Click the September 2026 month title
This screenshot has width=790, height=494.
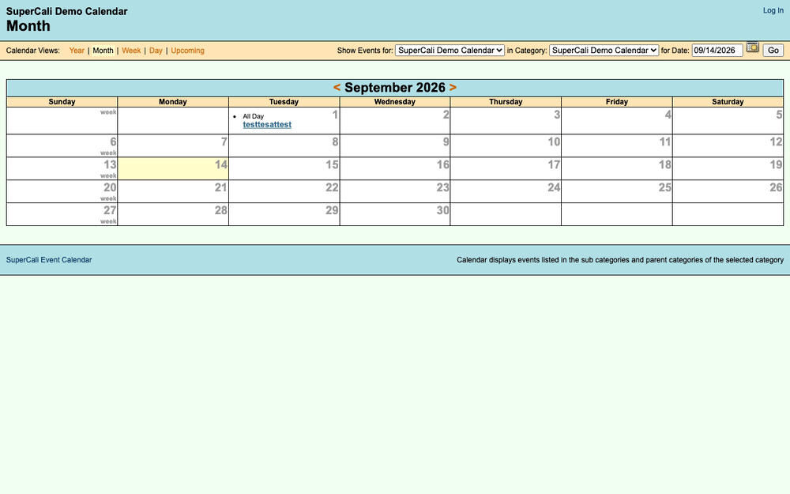[x=395, y=88]
